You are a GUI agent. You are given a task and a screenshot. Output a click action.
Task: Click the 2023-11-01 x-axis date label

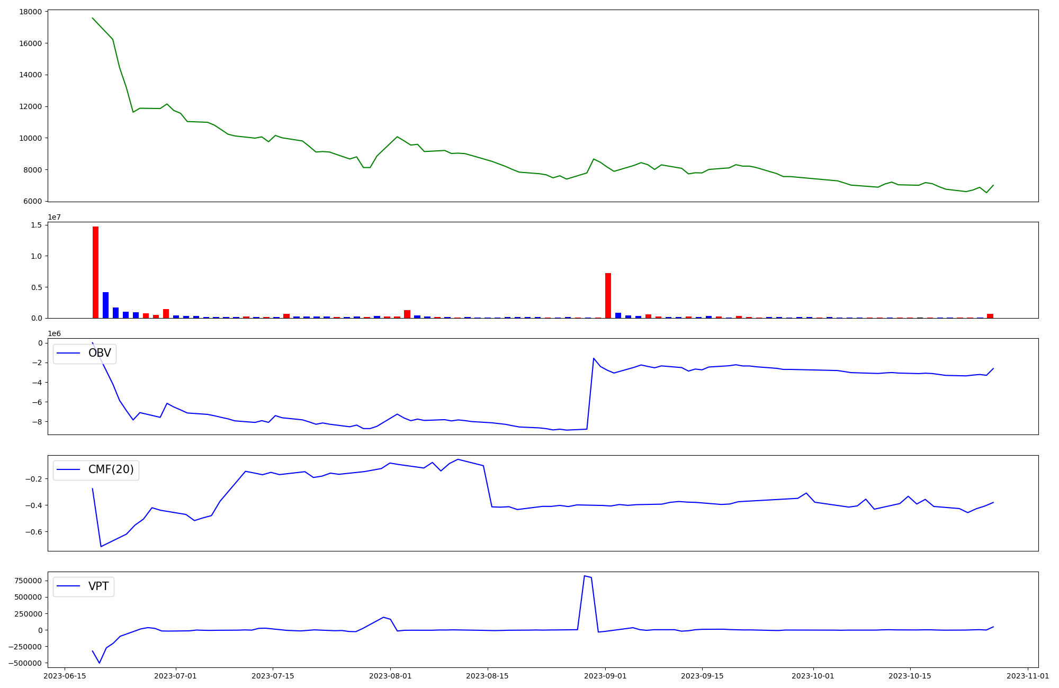pyautogui.click(x=1028, y=676)
